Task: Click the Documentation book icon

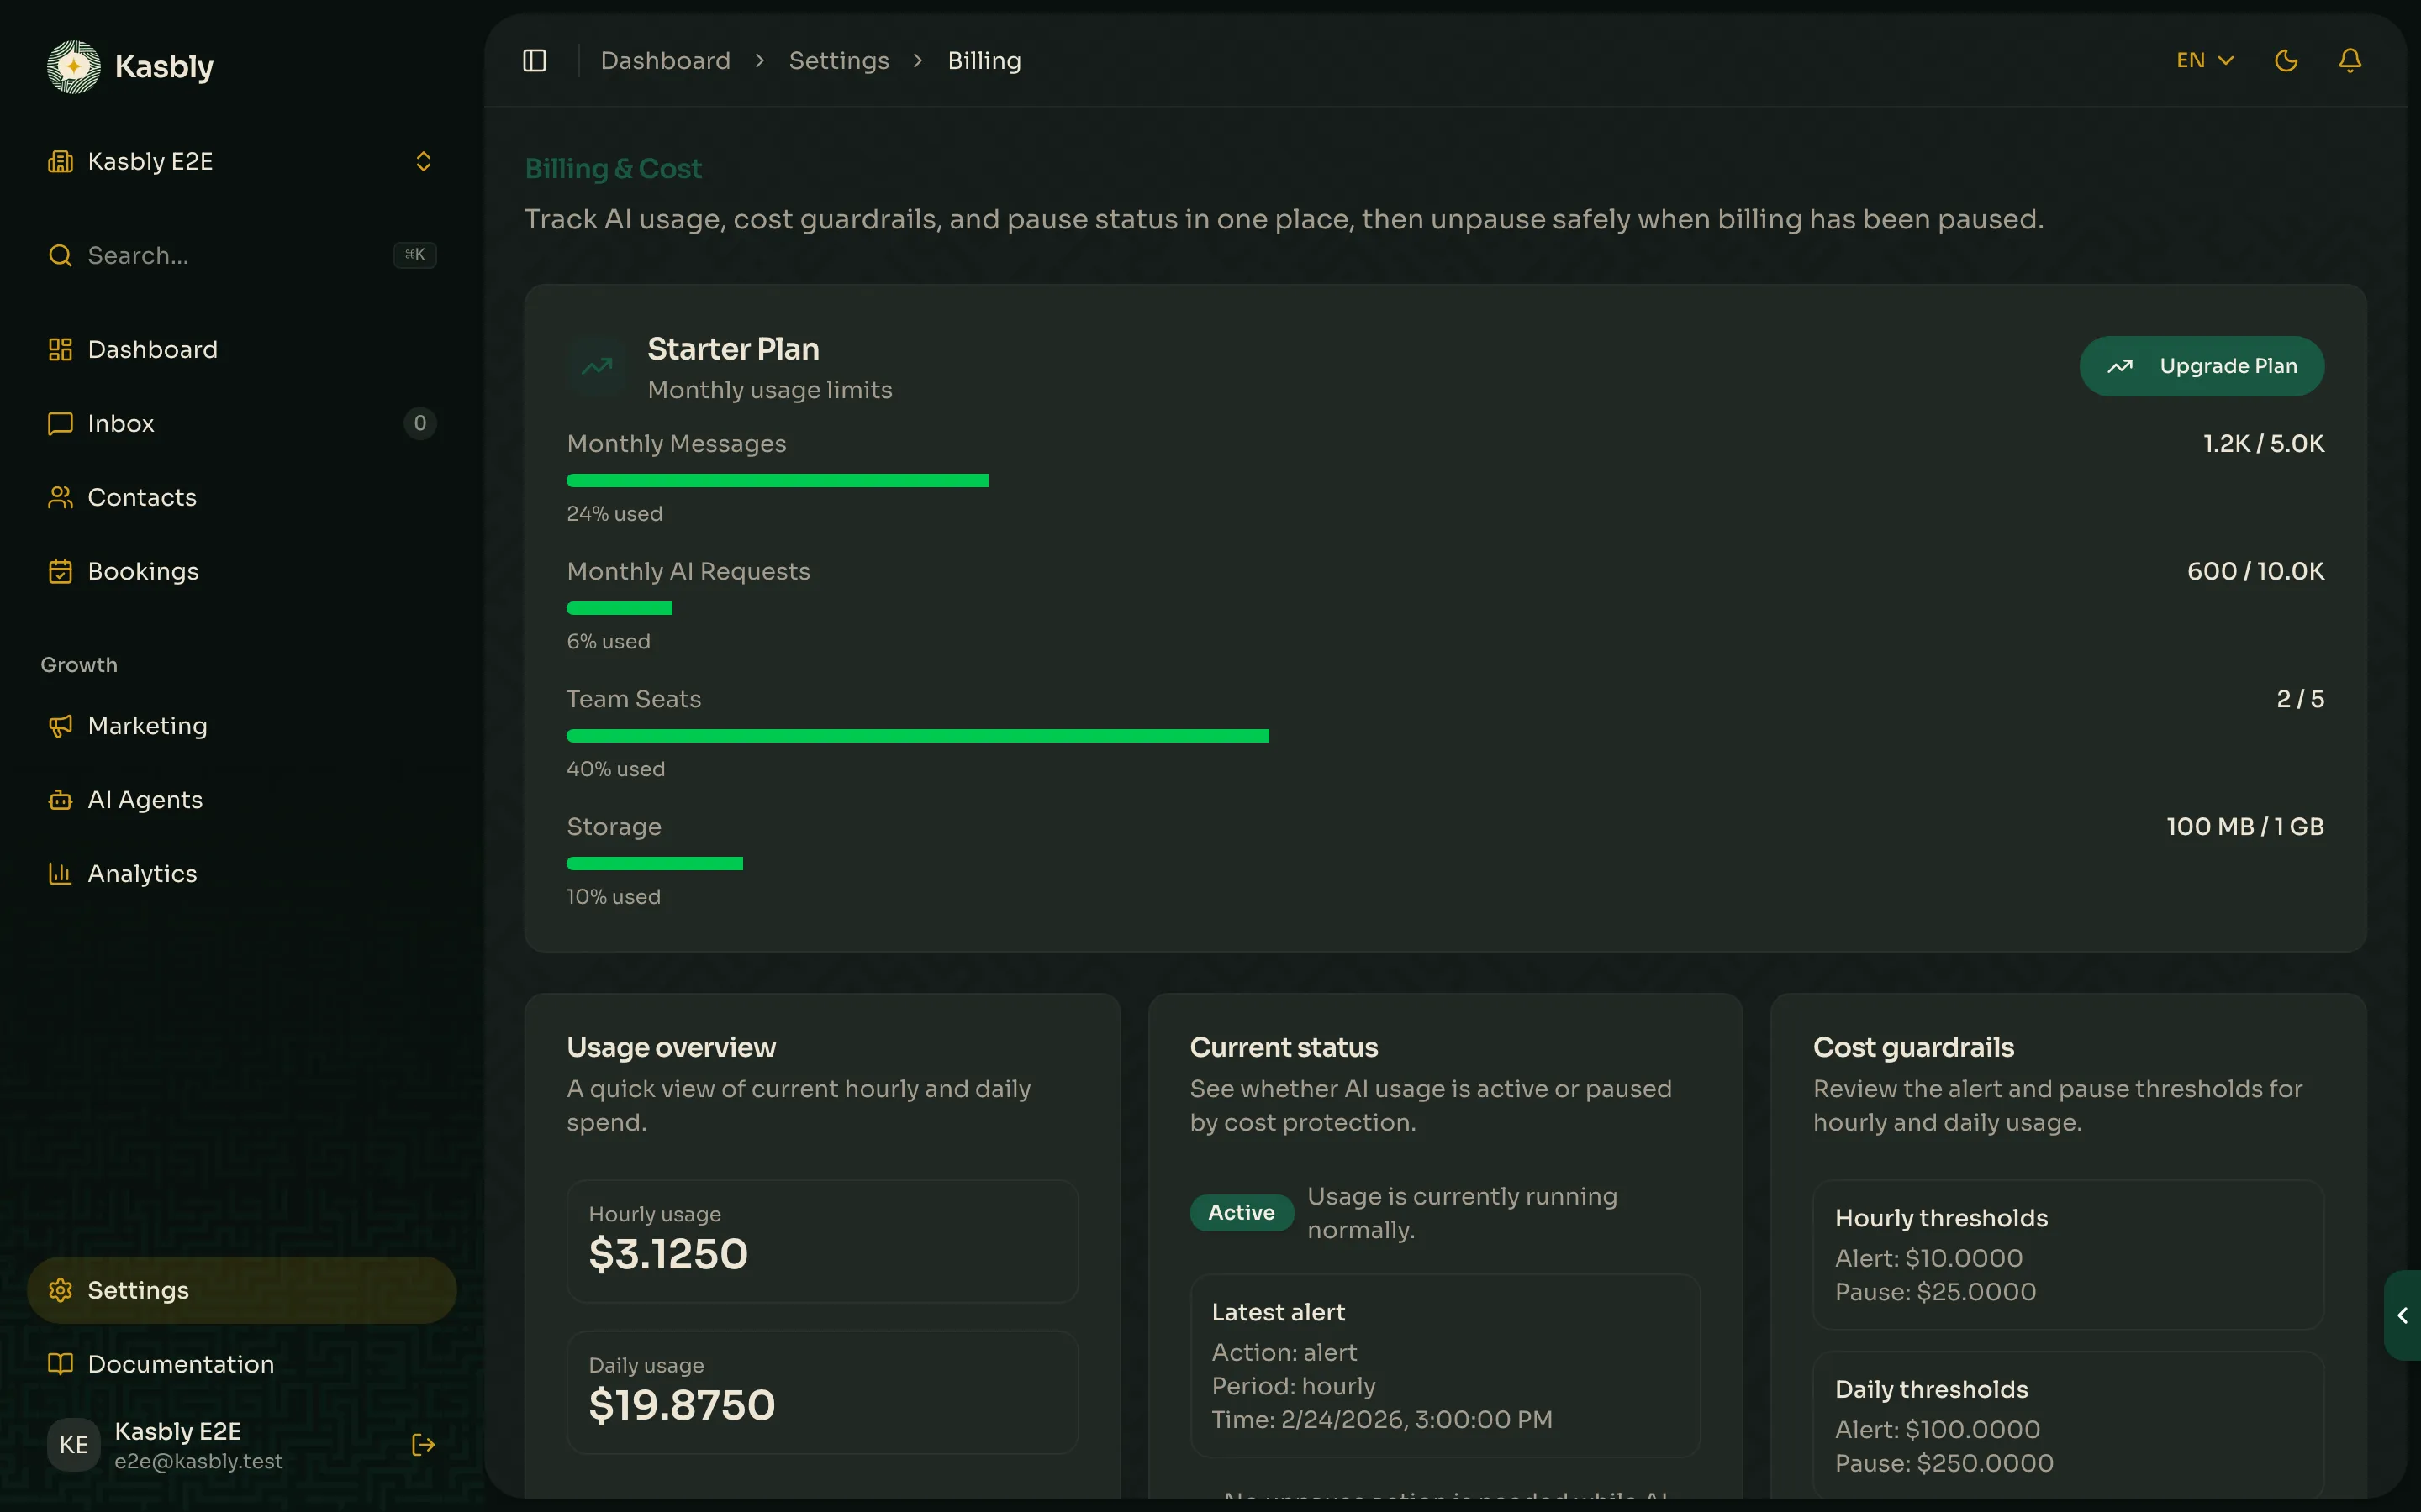Action: (60, 1364)
